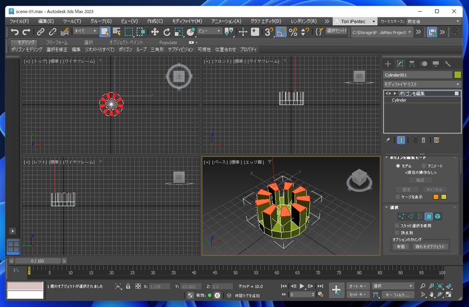Click the Cylinder001 object color swatch

[458, 75]
